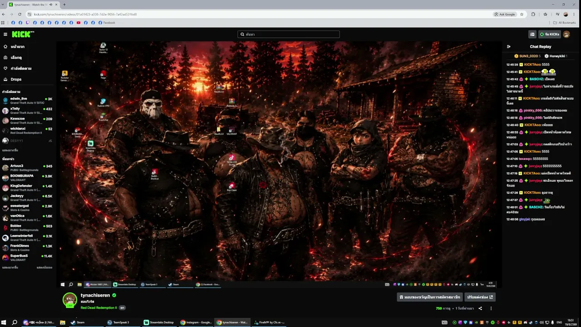Open Boblee recommended channel
The width and height of the screenshot is (581, 327).
27,228
